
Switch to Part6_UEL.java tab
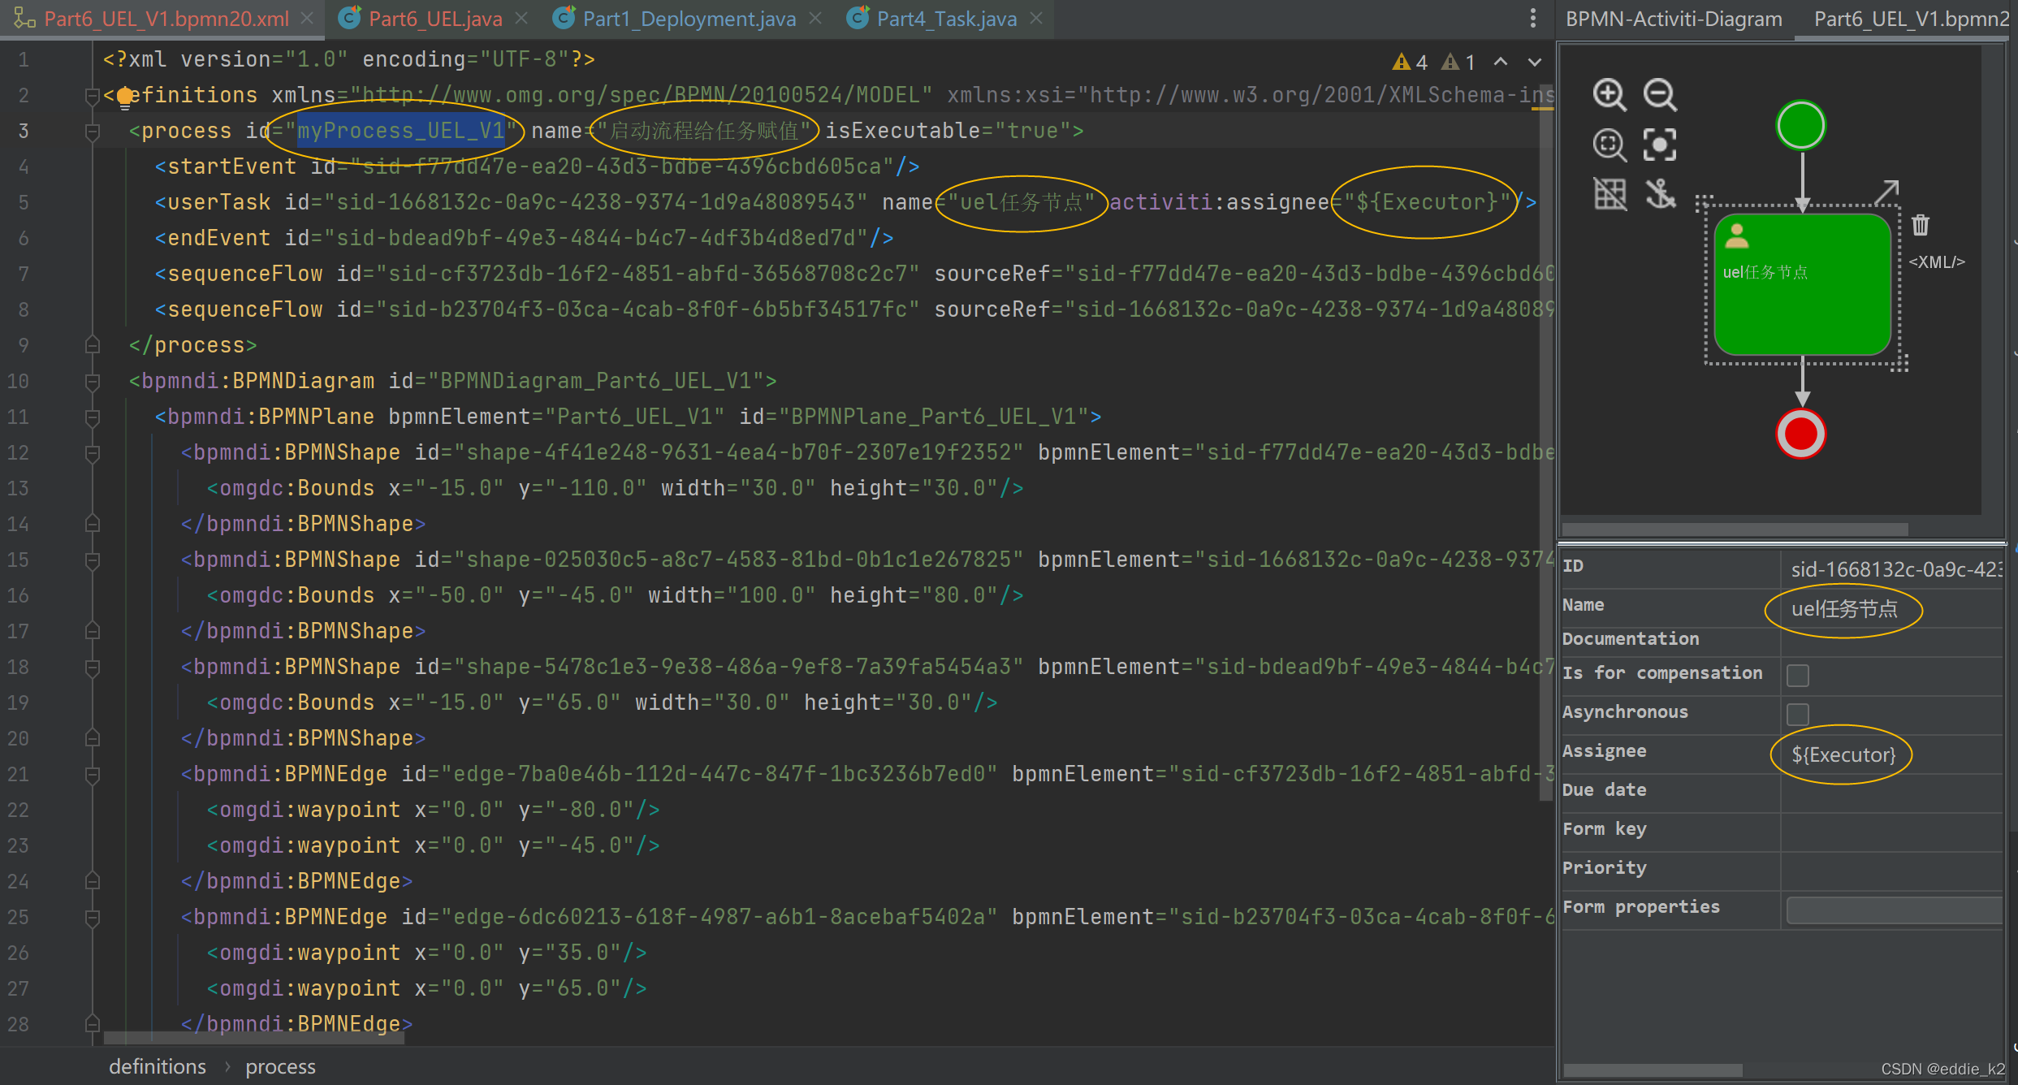tap(435, 19)
